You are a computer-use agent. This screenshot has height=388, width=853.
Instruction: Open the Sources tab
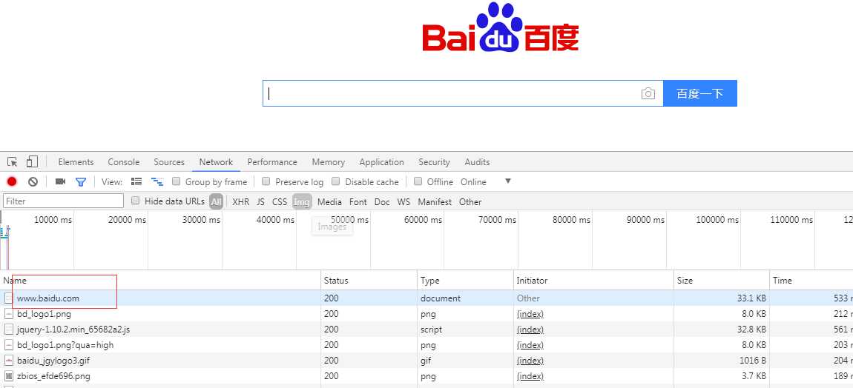coord(169,162)
